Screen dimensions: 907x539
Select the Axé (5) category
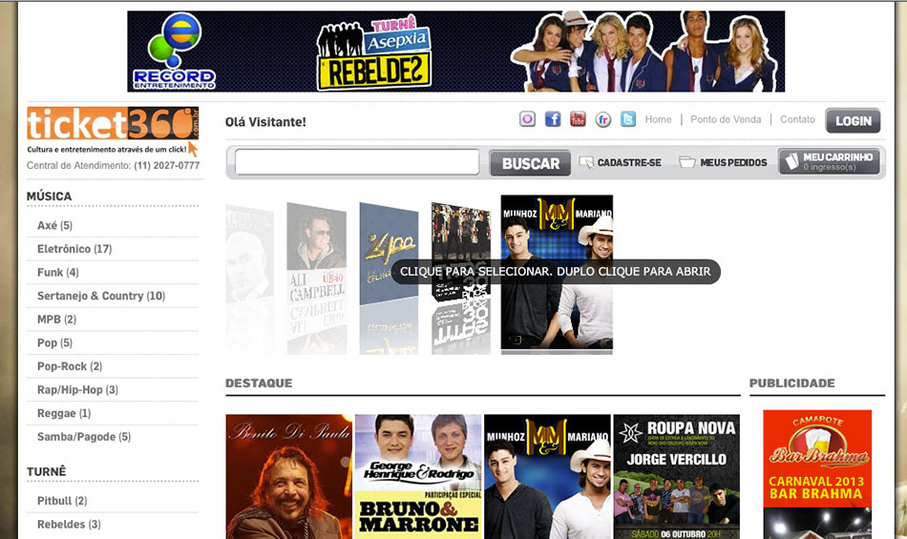[55, 225]
